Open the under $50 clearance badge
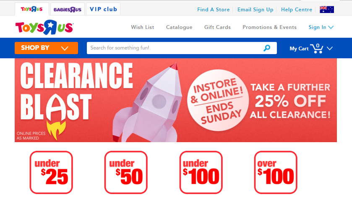The height and width of the screenshot is (208, 352). coord(126,172)
